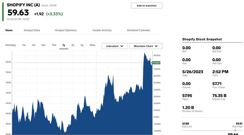Show the Max chart range

point(92,45)
